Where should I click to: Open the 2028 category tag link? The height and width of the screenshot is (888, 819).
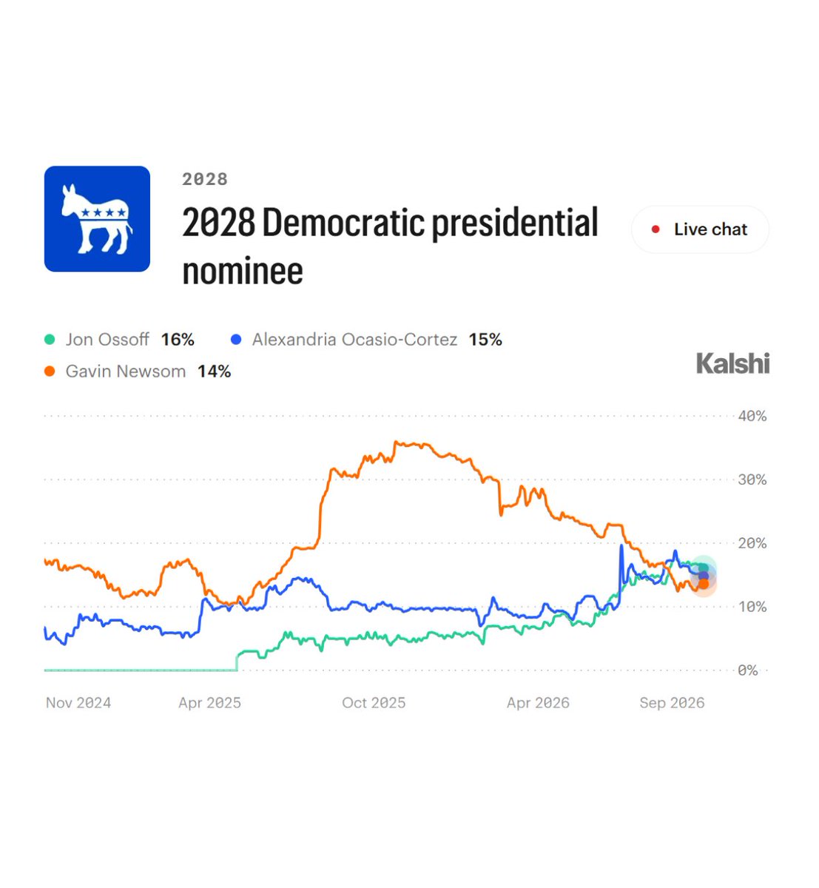click(205, 179)
